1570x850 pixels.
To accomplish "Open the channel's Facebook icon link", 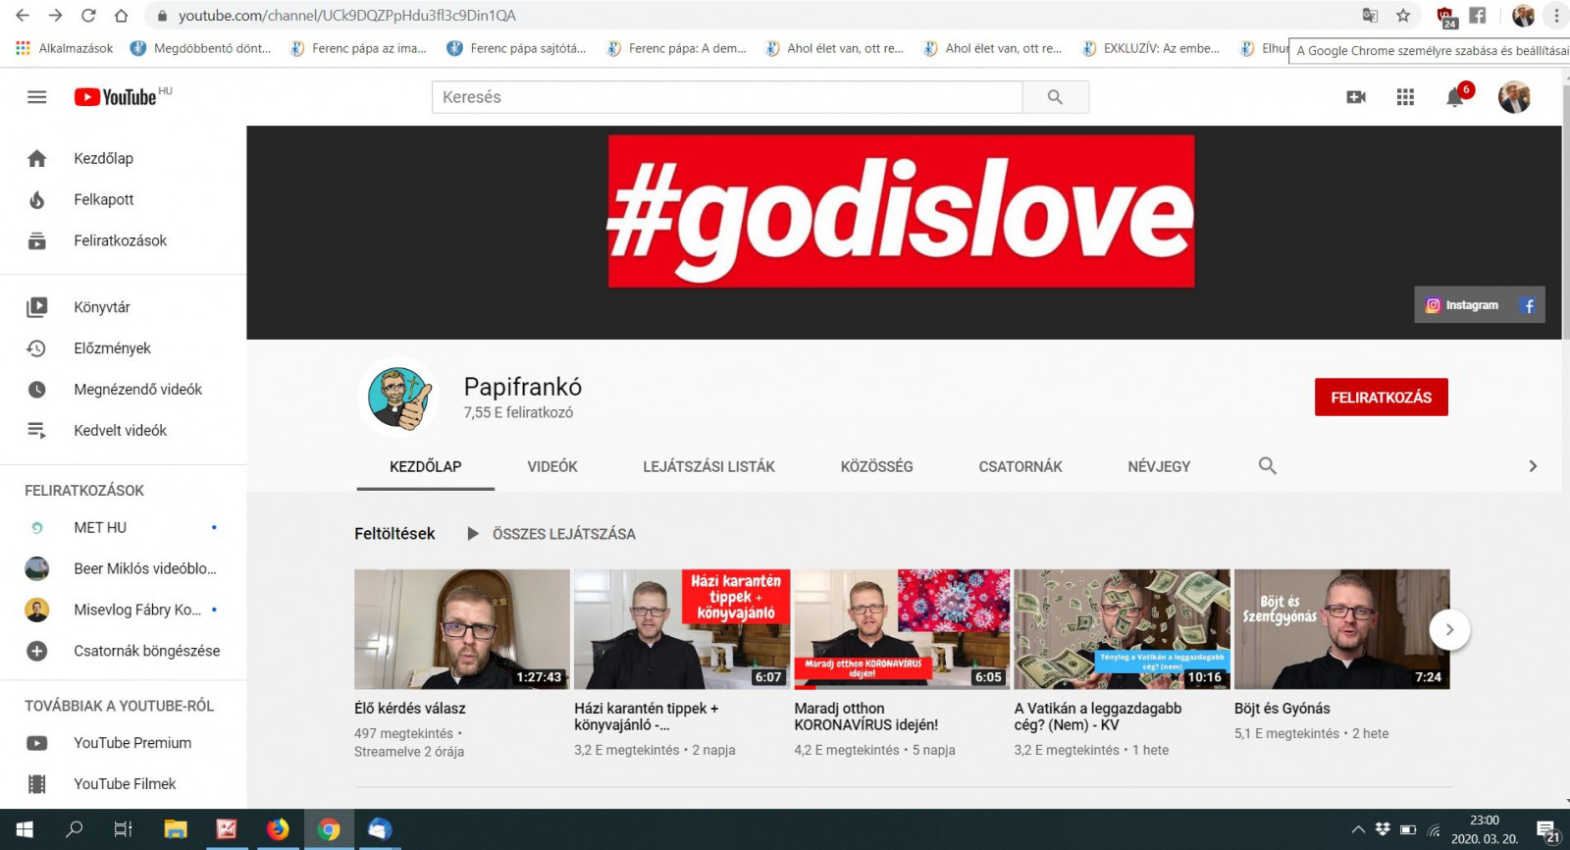I will coord(1528,305).
